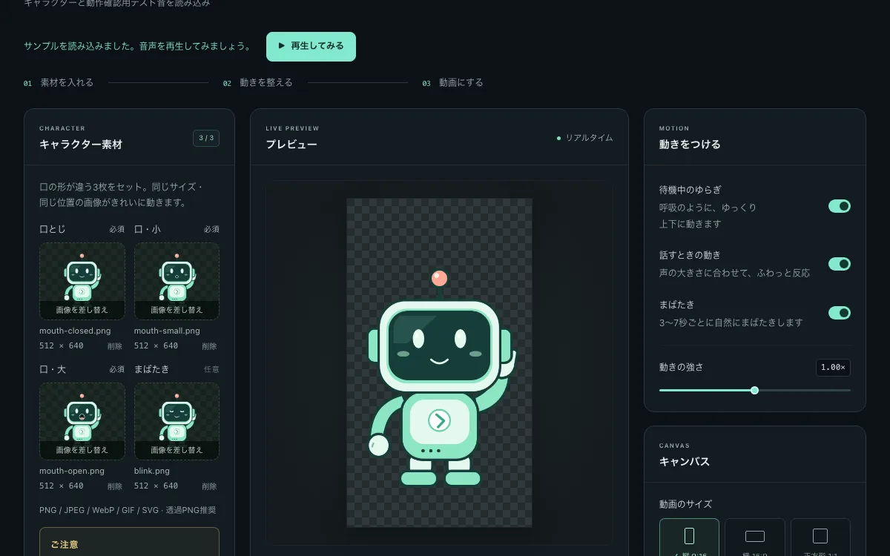Screen dimensions: 890x556
Task: Click the PNG / JPEG / WebP format hint text
Action: (x=128, y=510)
